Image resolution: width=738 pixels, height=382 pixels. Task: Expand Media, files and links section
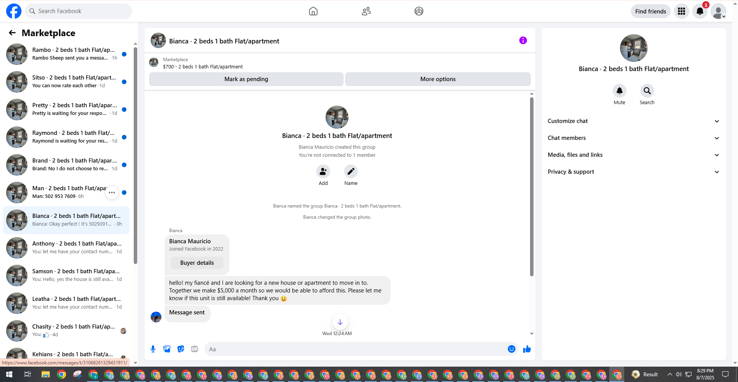[x=634, y=155]
